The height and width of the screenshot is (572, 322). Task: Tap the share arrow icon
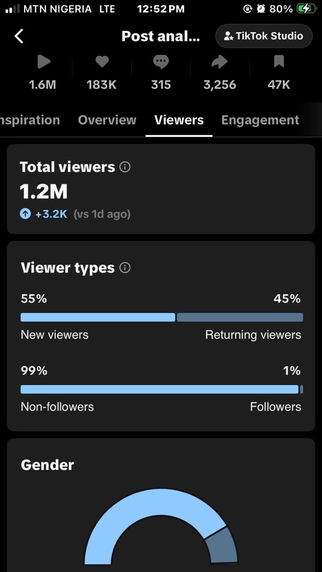coord(220,62)
